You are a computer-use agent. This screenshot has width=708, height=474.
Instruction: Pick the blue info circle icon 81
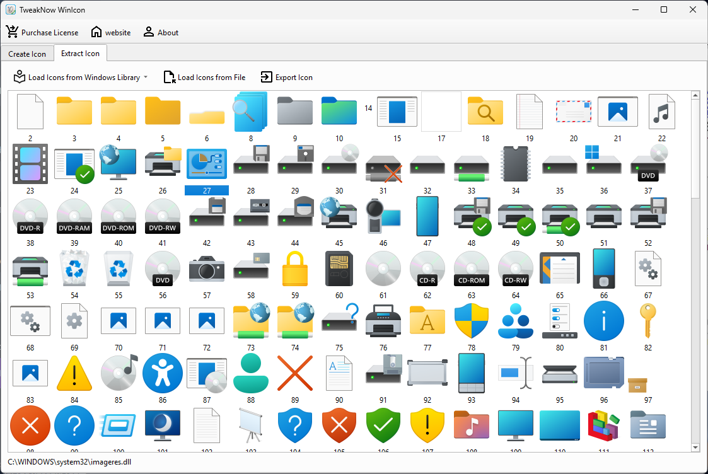coord(604,321)
